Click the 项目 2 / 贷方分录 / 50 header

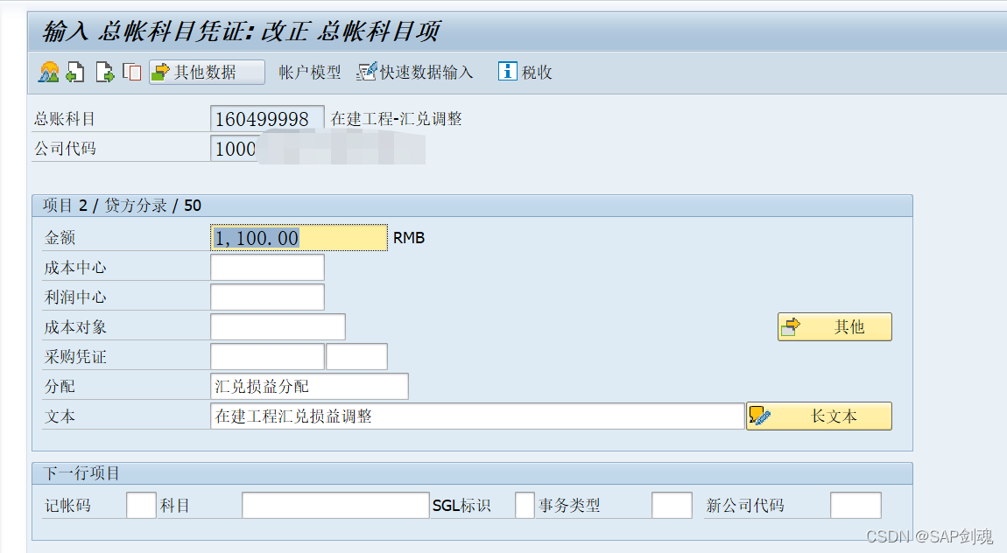pyautogui.click(x=122, y=206)
